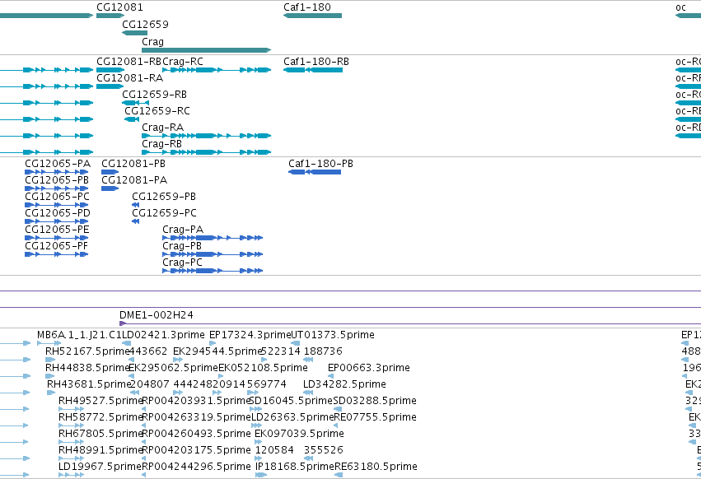Select the MB6A.1_1.J21.C1 EST label
The image size is (701, 479).
[x=79, y=335]
